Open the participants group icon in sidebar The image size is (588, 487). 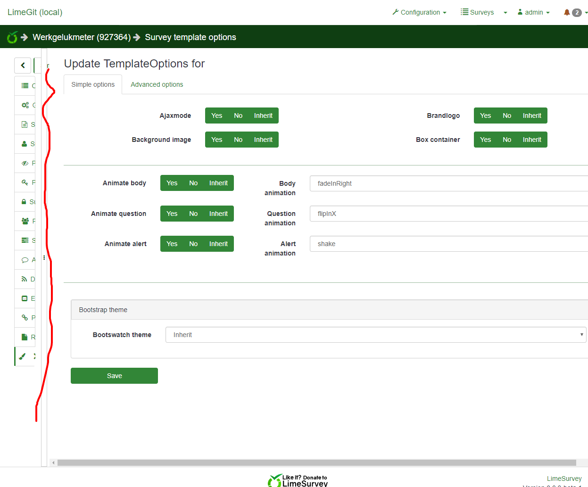(25, 221)
